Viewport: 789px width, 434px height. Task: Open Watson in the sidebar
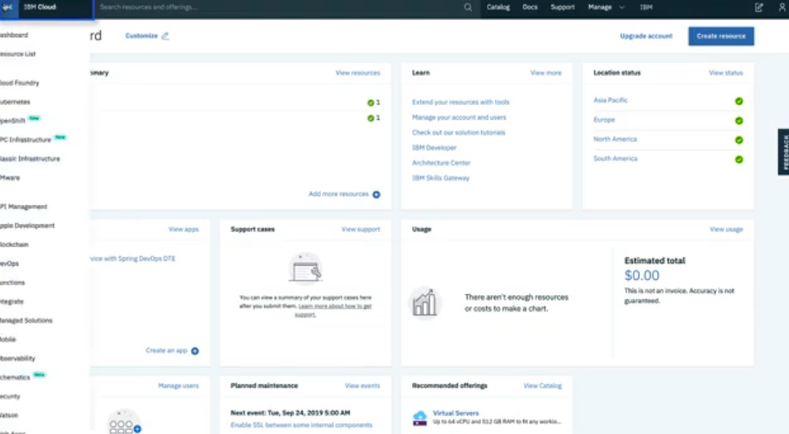(x=9, y=415)
